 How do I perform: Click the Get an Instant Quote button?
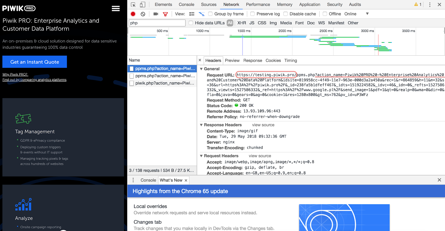(35, 62)
